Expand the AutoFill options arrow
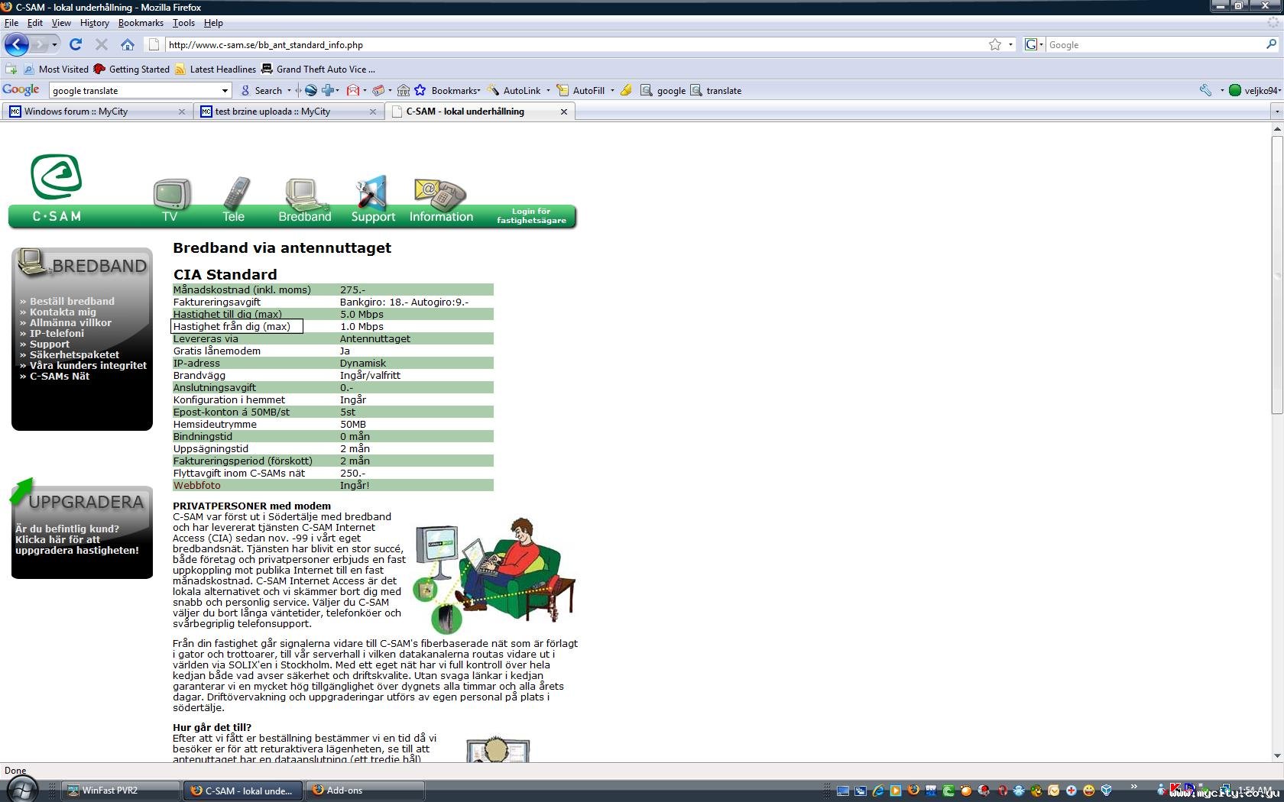The width and height of the screenshot is (1284, 802). (612, 90)
